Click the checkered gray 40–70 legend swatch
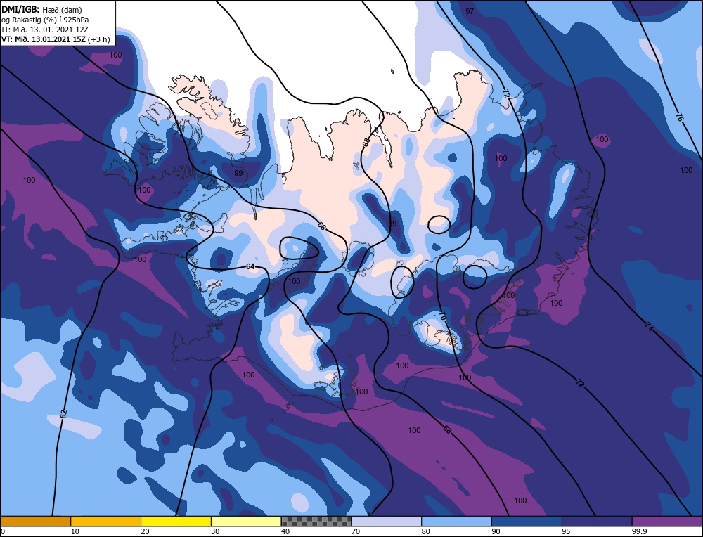This screenshot has height=537, width=703. tap(316, 522)
